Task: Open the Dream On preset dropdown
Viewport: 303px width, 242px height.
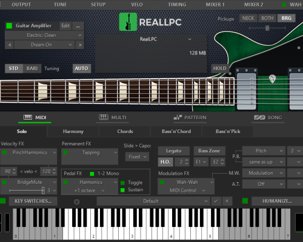Action: (44, 45)
